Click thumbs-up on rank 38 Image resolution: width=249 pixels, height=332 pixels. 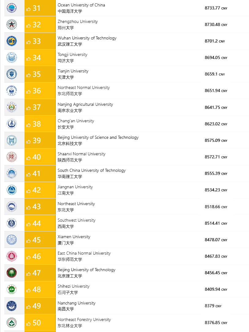tap(28, 125)
